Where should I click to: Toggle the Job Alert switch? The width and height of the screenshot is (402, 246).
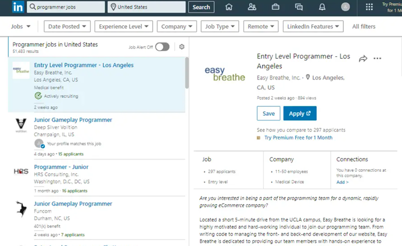[x=162, y=47]
